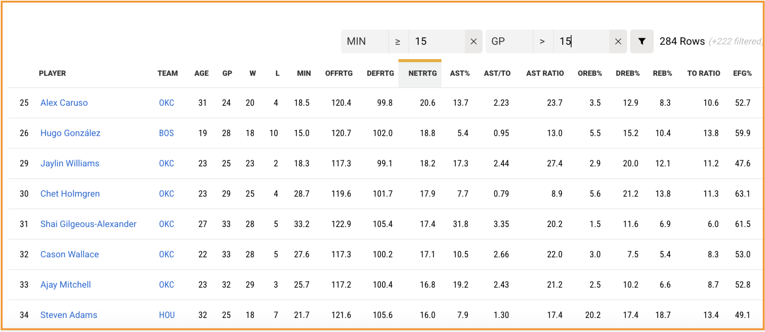Sort by the DEFRTG column header
This screenshot has width=765, height=332.
tap(380, 73)
